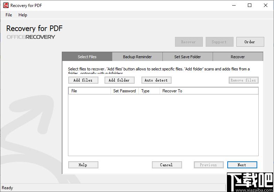This screenshot has height=192, width=274.
Task: Click the Ready status bar text
Action: click(7, 188)
